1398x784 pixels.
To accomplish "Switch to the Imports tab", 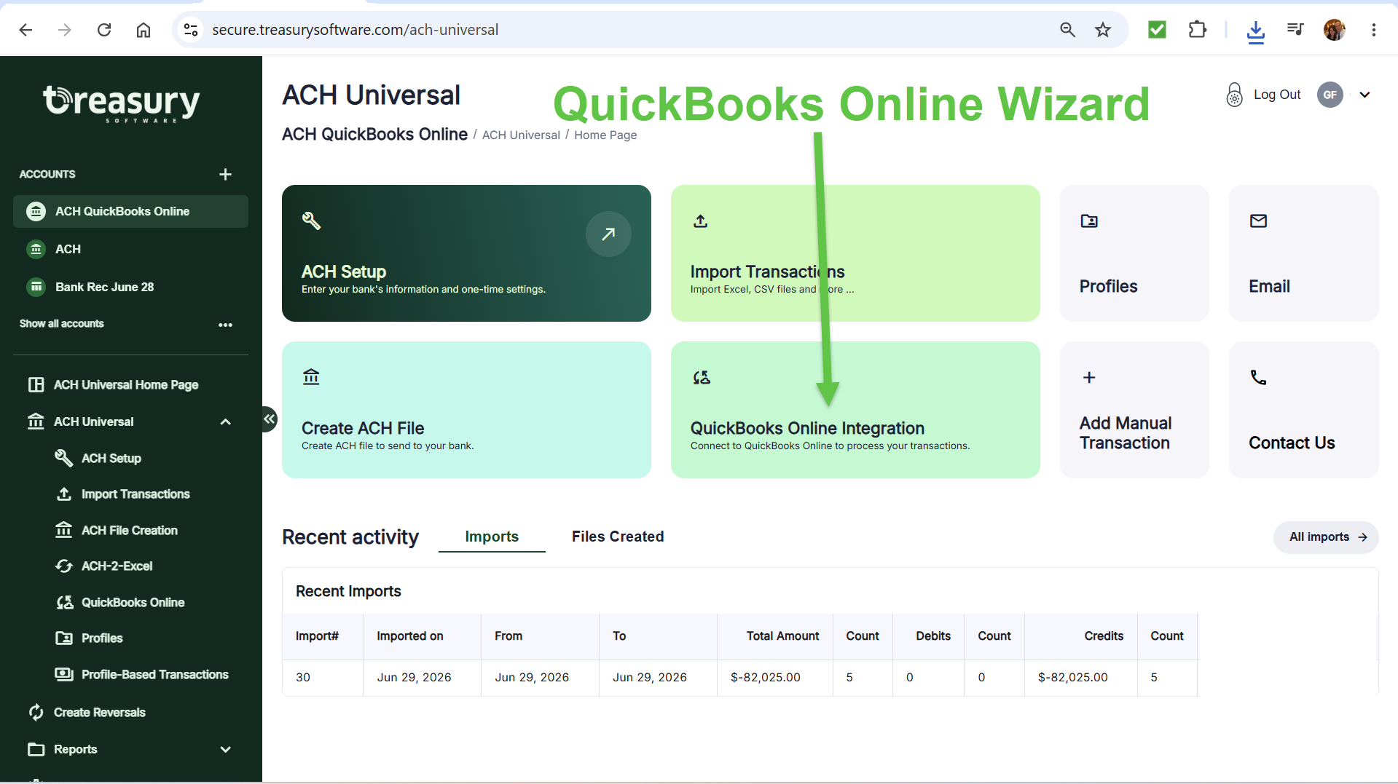I will click(x=492, y=536).
